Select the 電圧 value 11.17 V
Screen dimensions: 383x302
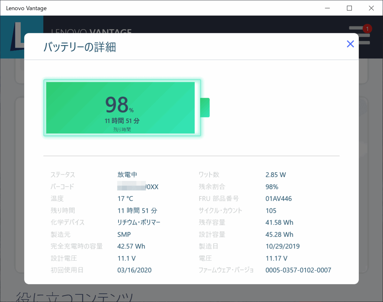coord(276,258)
